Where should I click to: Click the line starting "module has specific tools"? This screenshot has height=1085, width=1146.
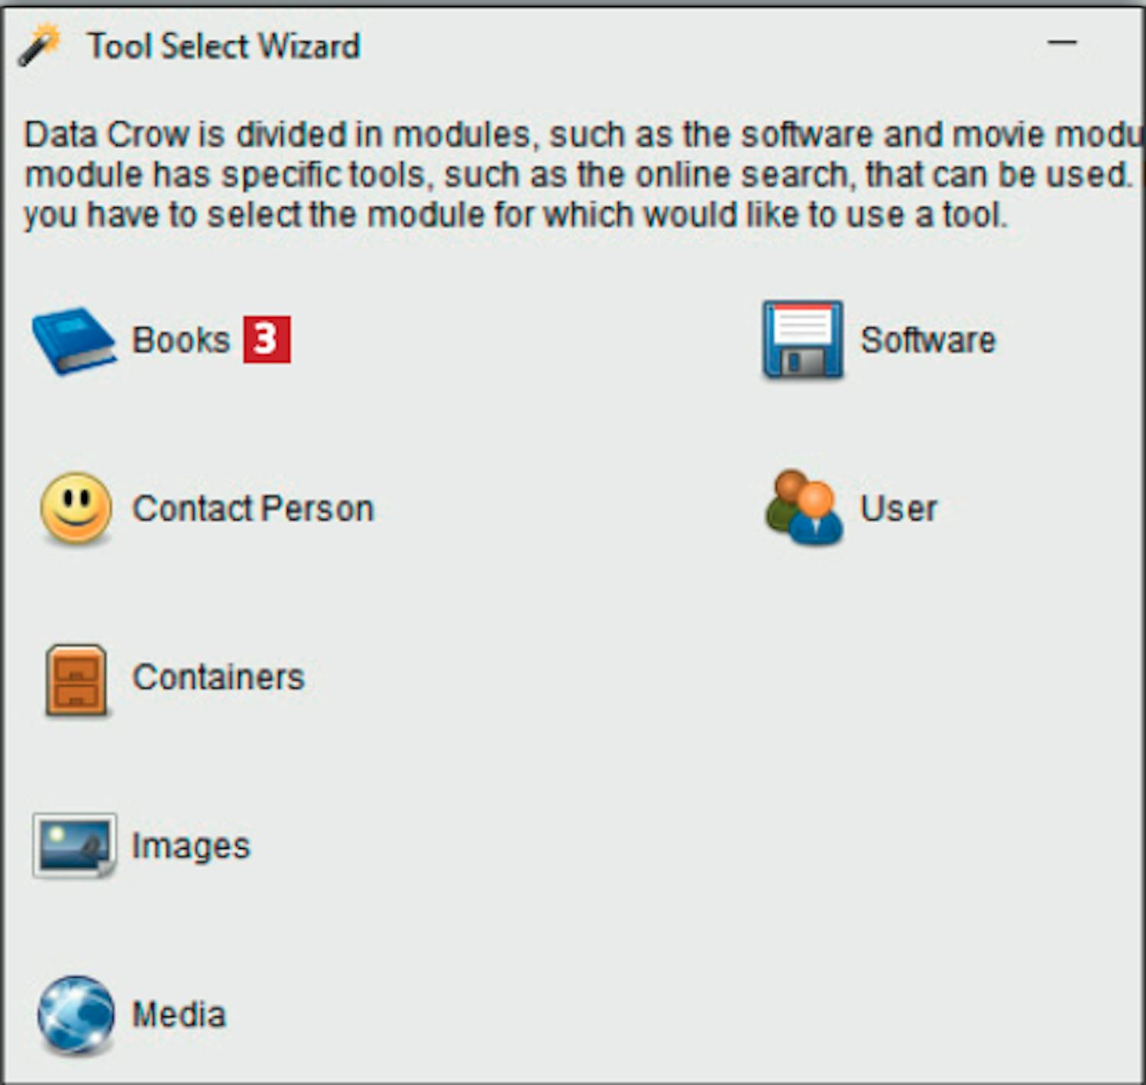[578, 174]
